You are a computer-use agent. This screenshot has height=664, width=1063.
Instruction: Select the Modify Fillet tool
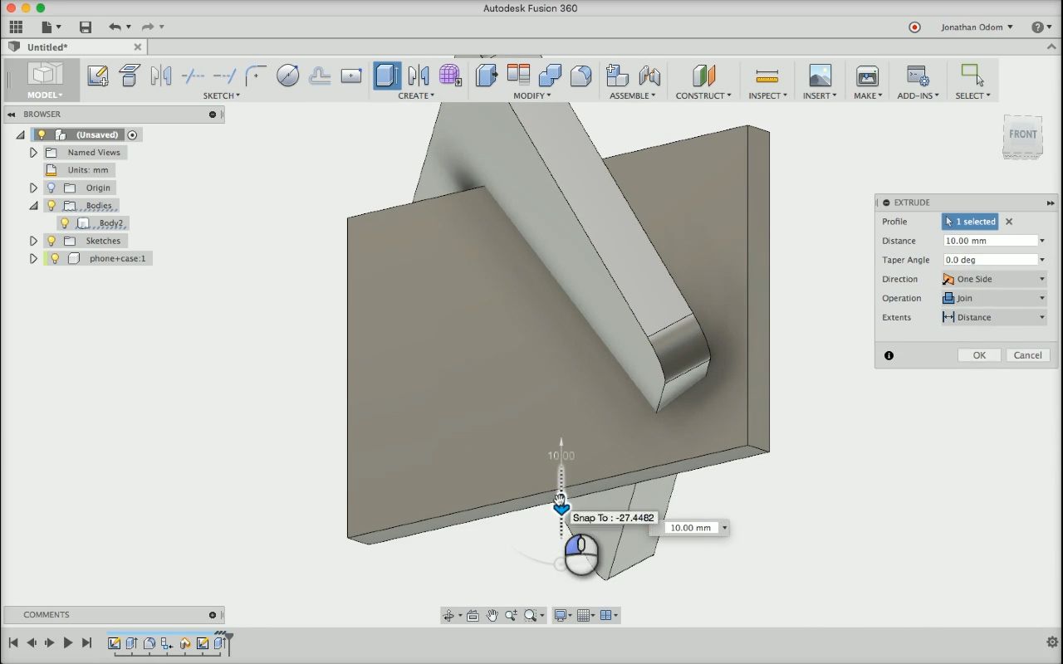pos(581,76)
